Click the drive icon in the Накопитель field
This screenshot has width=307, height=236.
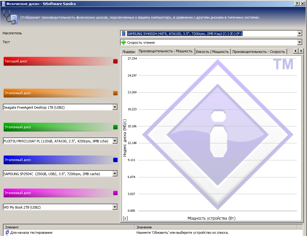point(123,34)
